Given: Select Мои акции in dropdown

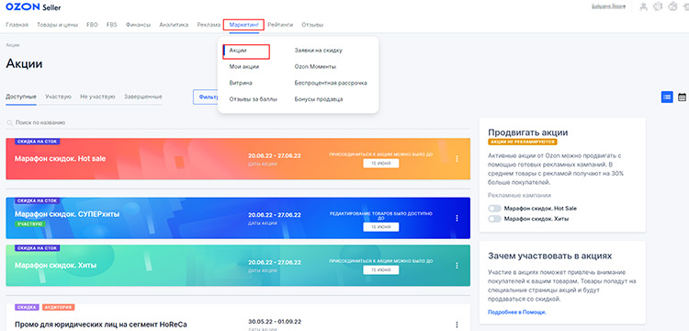Looking at the screenshot, I should coord(243,67).
